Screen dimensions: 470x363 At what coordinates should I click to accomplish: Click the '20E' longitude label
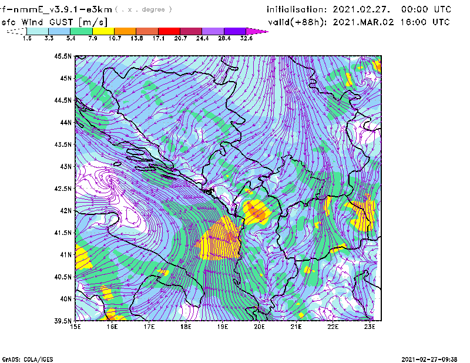click(259, 327)
